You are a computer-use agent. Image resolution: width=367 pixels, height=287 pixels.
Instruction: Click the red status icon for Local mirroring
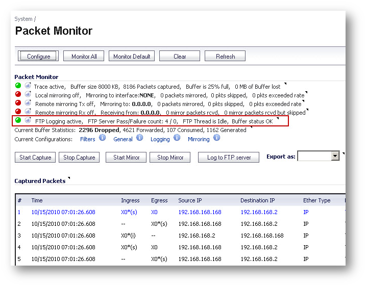point(18,95)
